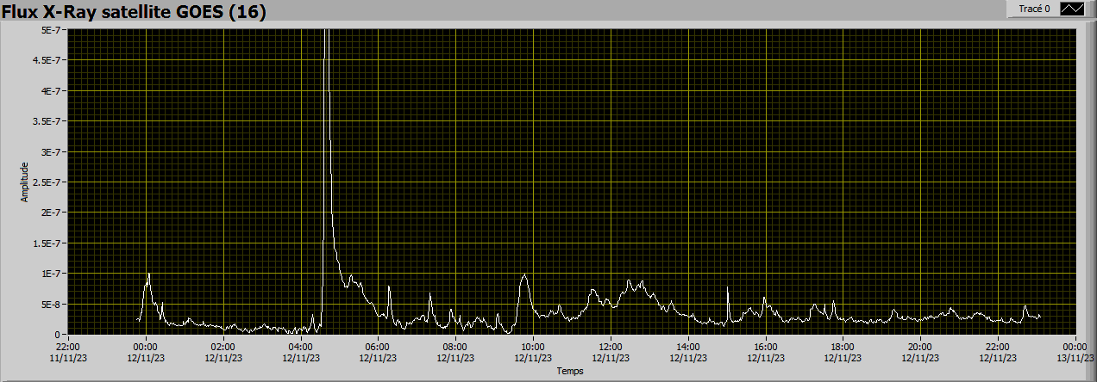Click the 04:00 12/11/23 time label

301,352
